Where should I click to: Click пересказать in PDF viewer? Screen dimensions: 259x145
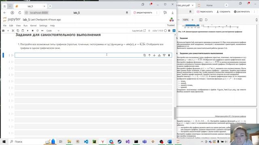(205, 12)
